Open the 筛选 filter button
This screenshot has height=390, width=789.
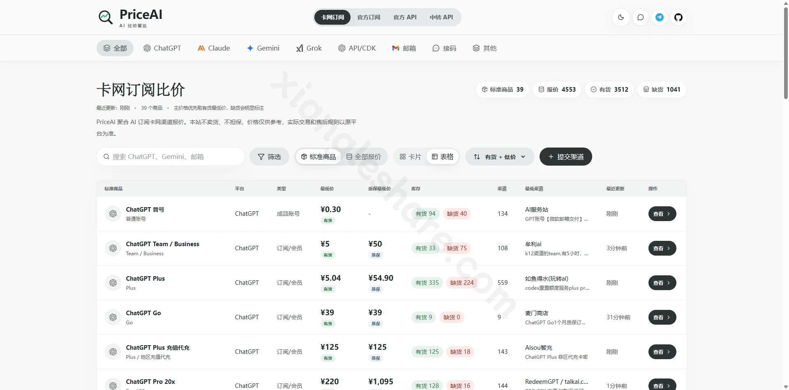(269, 157)
